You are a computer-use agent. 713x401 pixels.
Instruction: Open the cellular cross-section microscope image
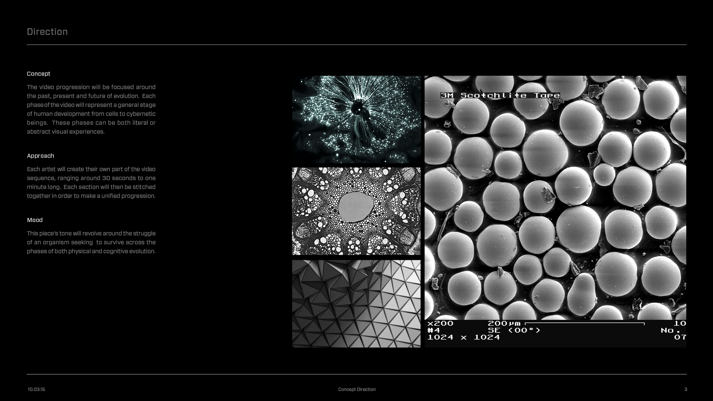click(x=356, y=211)
